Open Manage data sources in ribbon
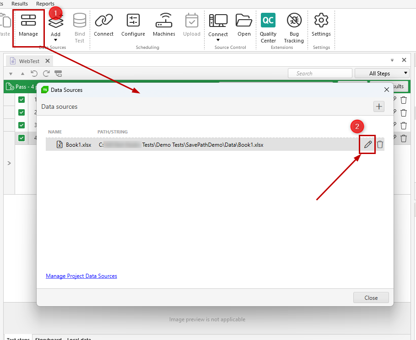Viewport: 416px width, 340px height. click(x=28, y=25)
